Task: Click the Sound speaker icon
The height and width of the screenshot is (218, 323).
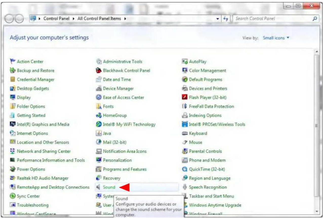Action: [x=98, y=187]
